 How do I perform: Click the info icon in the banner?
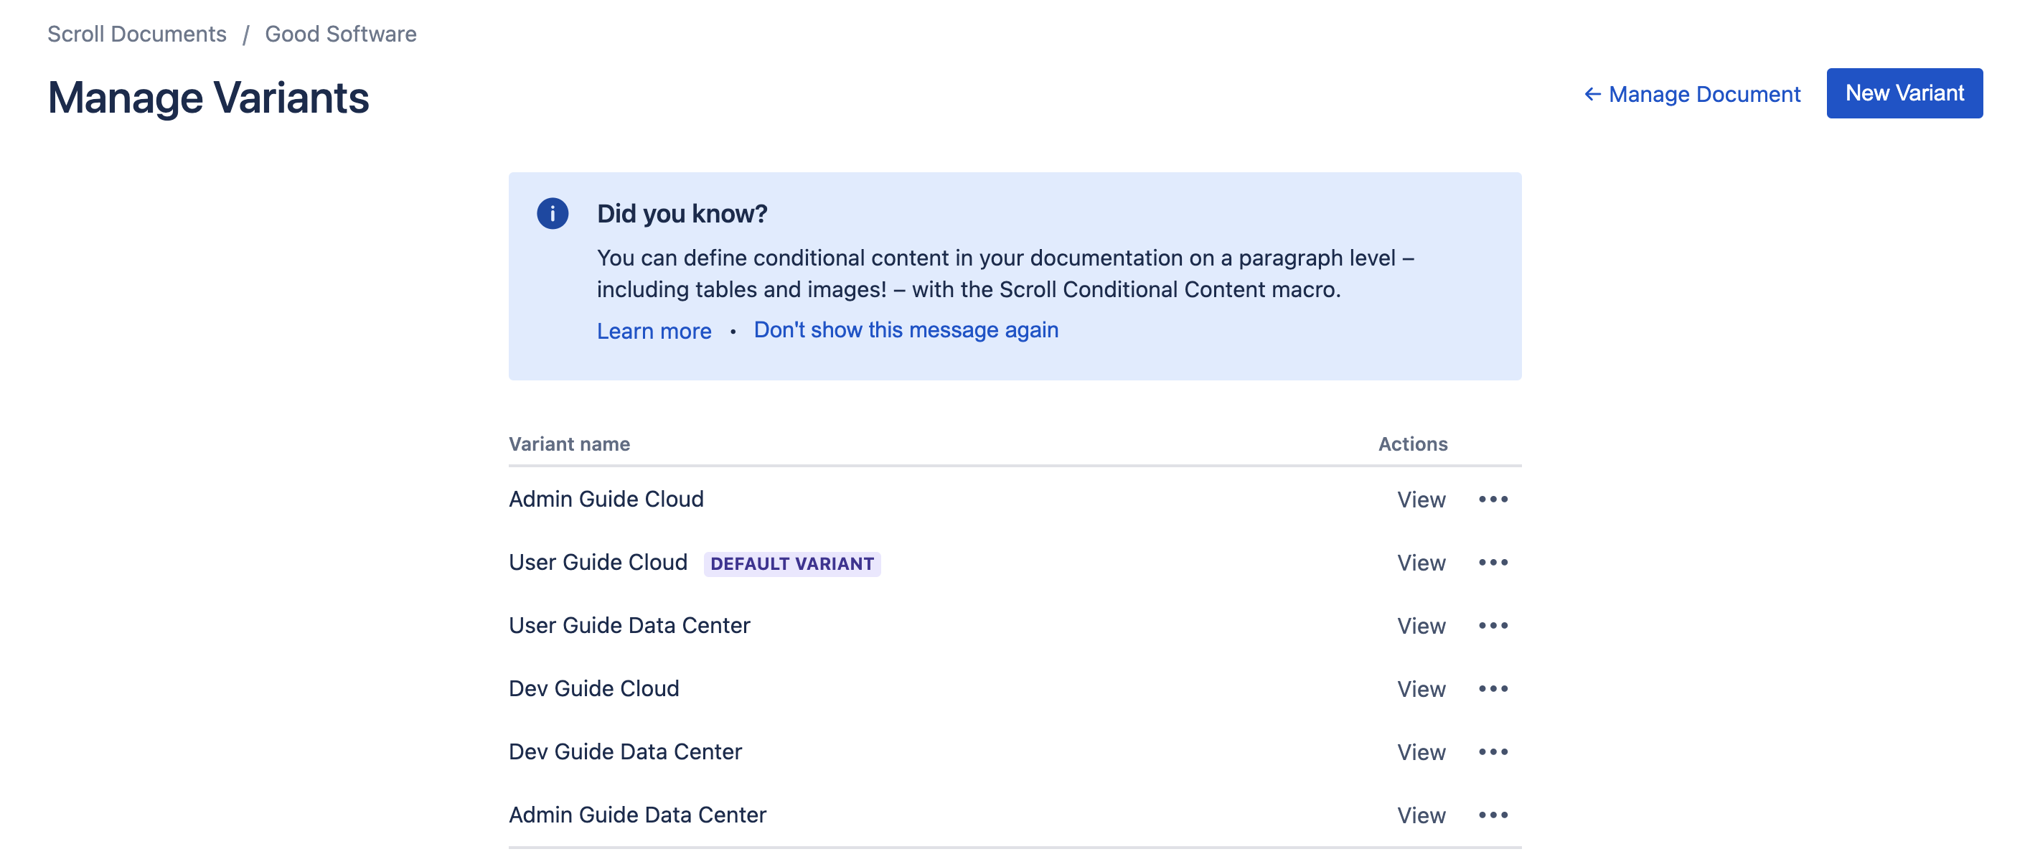pos(553,214)
